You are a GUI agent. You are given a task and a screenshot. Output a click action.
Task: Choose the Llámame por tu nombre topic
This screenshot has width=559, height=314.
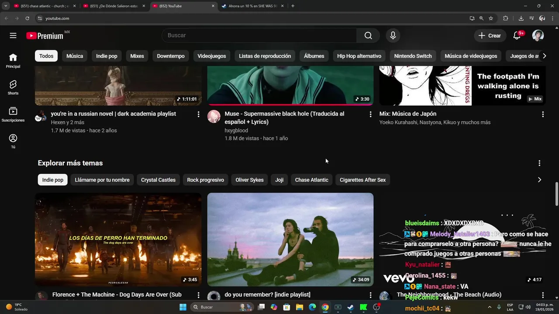(102, 180)
